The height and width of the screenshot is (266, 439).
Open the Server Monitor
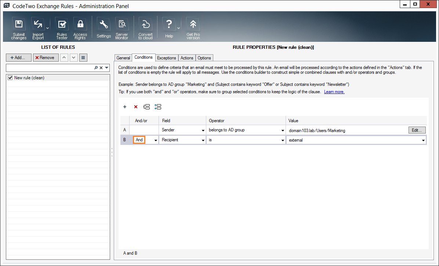pyautogui.click(x=122, y=29)
